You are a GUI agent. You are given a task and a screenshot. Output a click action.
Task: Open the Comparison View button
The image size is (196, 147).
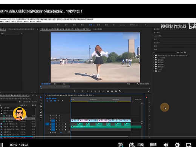[x=120, y=91]
